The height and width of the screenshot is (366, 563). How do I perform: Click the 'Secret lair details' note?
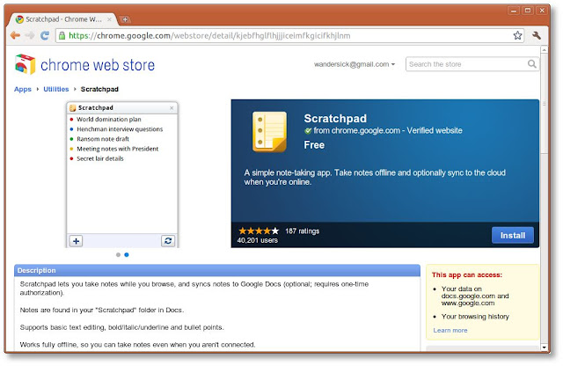point(99,158)
